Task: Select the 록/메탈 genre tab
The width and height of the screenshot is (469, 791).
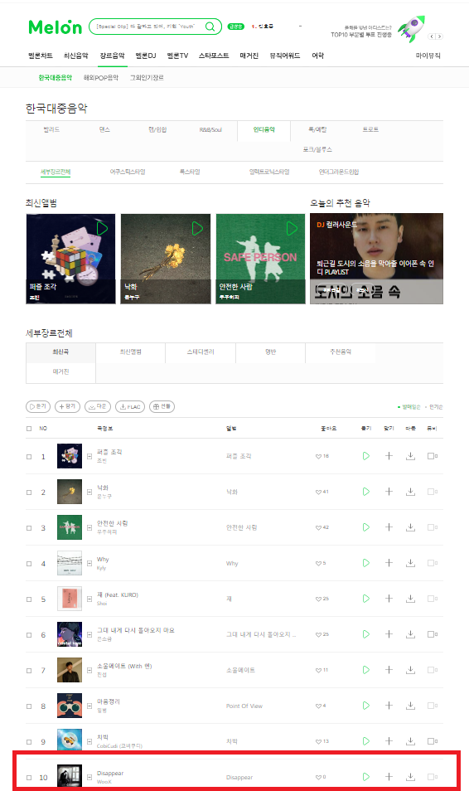Action: point(317,129)
